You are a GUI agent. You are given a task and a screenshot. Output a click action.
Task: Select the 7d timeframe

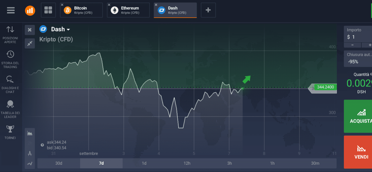[x=101, y=163]
